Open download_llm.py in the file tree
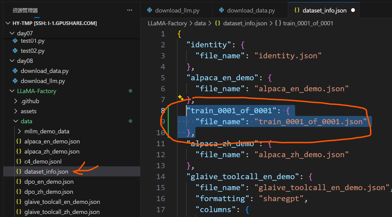Viewport: 392px width, 217px height. pos(43,81)
